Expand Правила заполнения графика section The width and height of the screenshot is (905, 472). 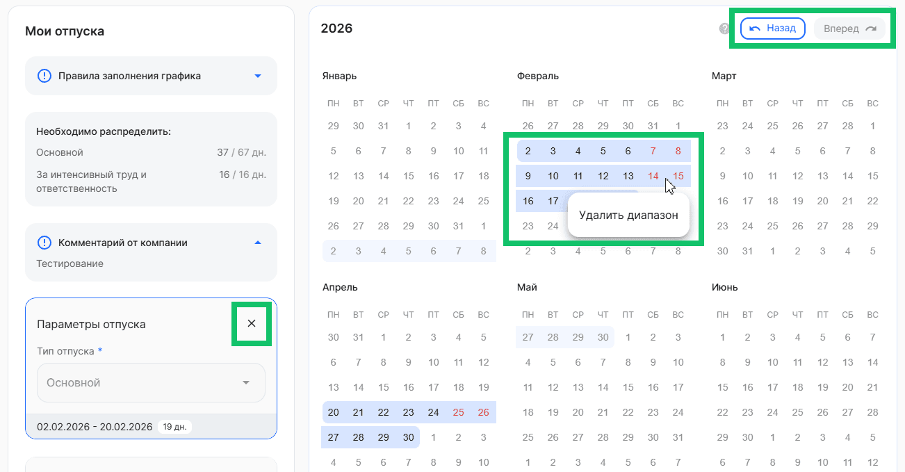258,76
